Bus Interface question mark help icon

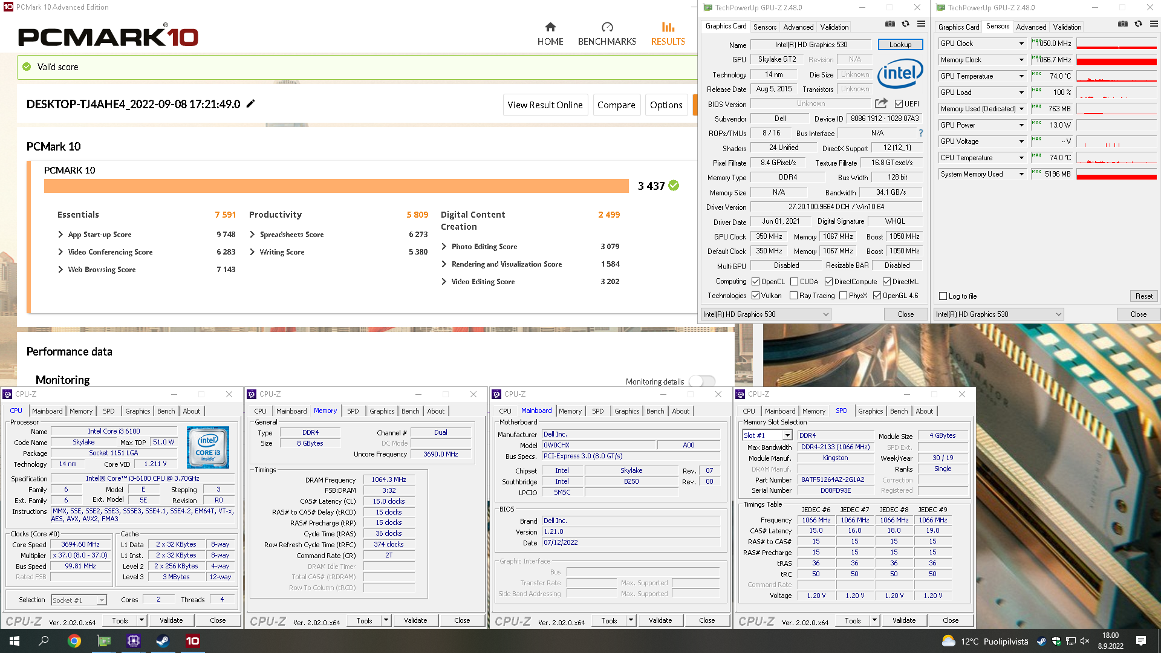[921, 133]
